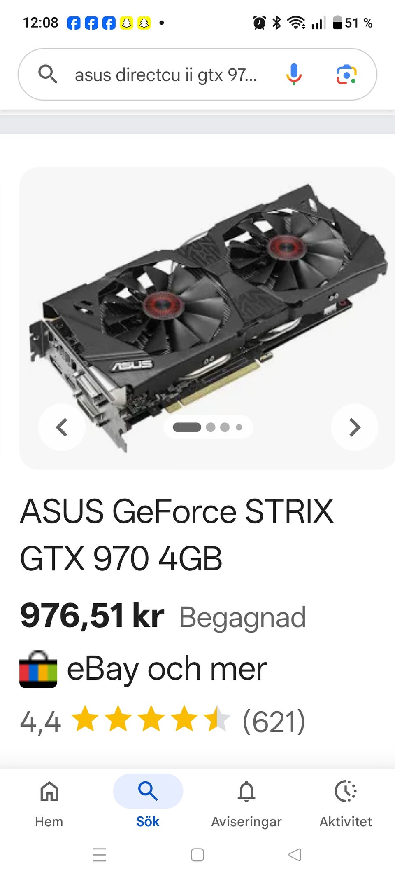This screenshot has height=879, width=395.
Task: Tap Android home square button
Action: coord(197,855)
